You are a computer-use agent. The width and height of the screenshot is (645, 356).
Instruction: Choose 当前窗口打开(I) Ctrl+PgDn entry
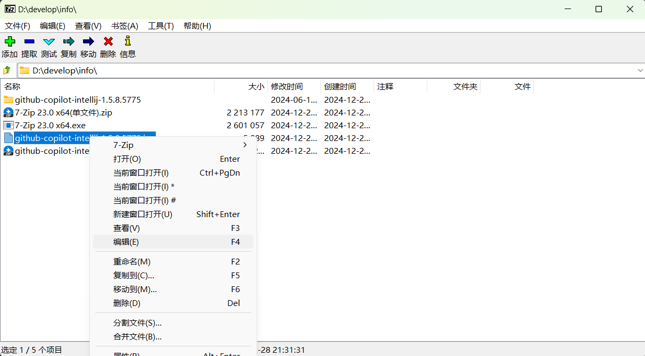173,172
